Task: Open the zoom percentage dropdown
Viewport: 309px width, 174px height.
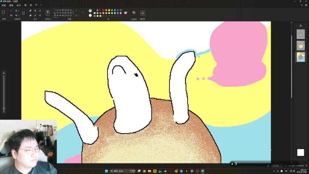Action: point(280,166)
